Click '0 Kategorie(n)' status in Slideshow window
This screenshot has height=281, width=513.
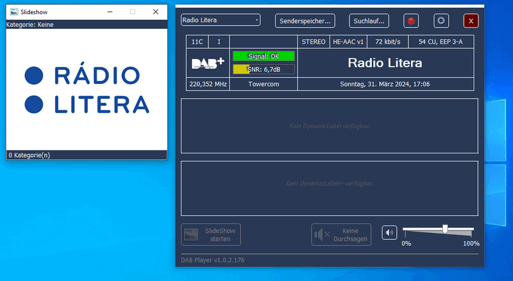pos(29,155)
